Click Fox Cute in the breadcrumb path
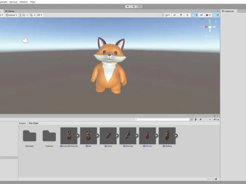This screenshot has width=246, height=184. [33, 123]
